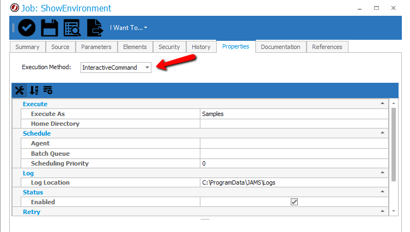This screenshot has height=232, width=410.
Task: Select the 'Batch Queue' property label
Action: (50, 154)
